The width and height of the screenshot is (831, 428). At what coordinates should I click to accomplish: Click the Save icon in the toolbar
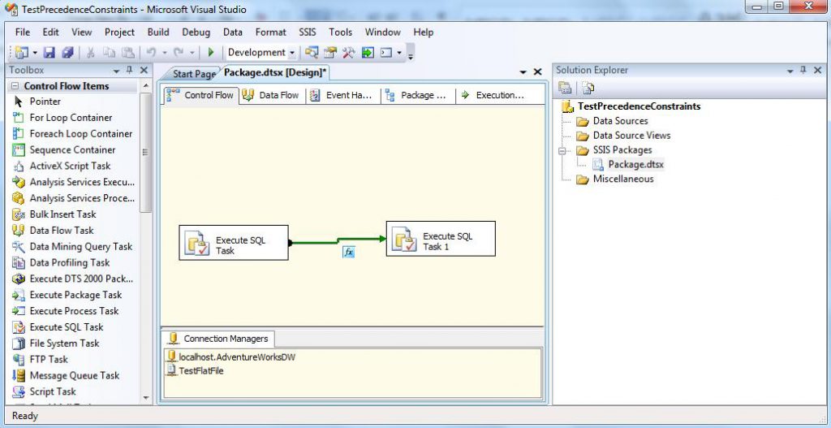tap(50, 53)
